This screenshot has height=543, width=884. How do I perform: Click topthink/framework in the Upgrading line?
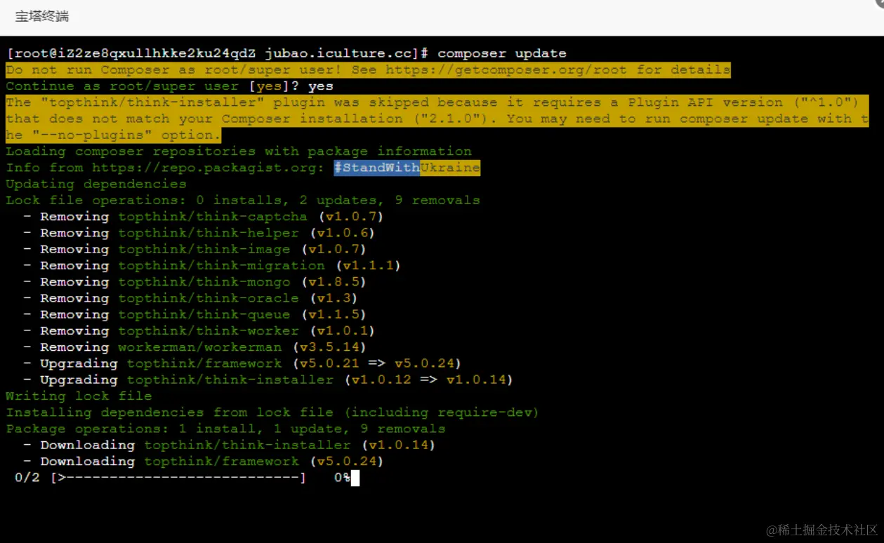click(x=204, y=363)
